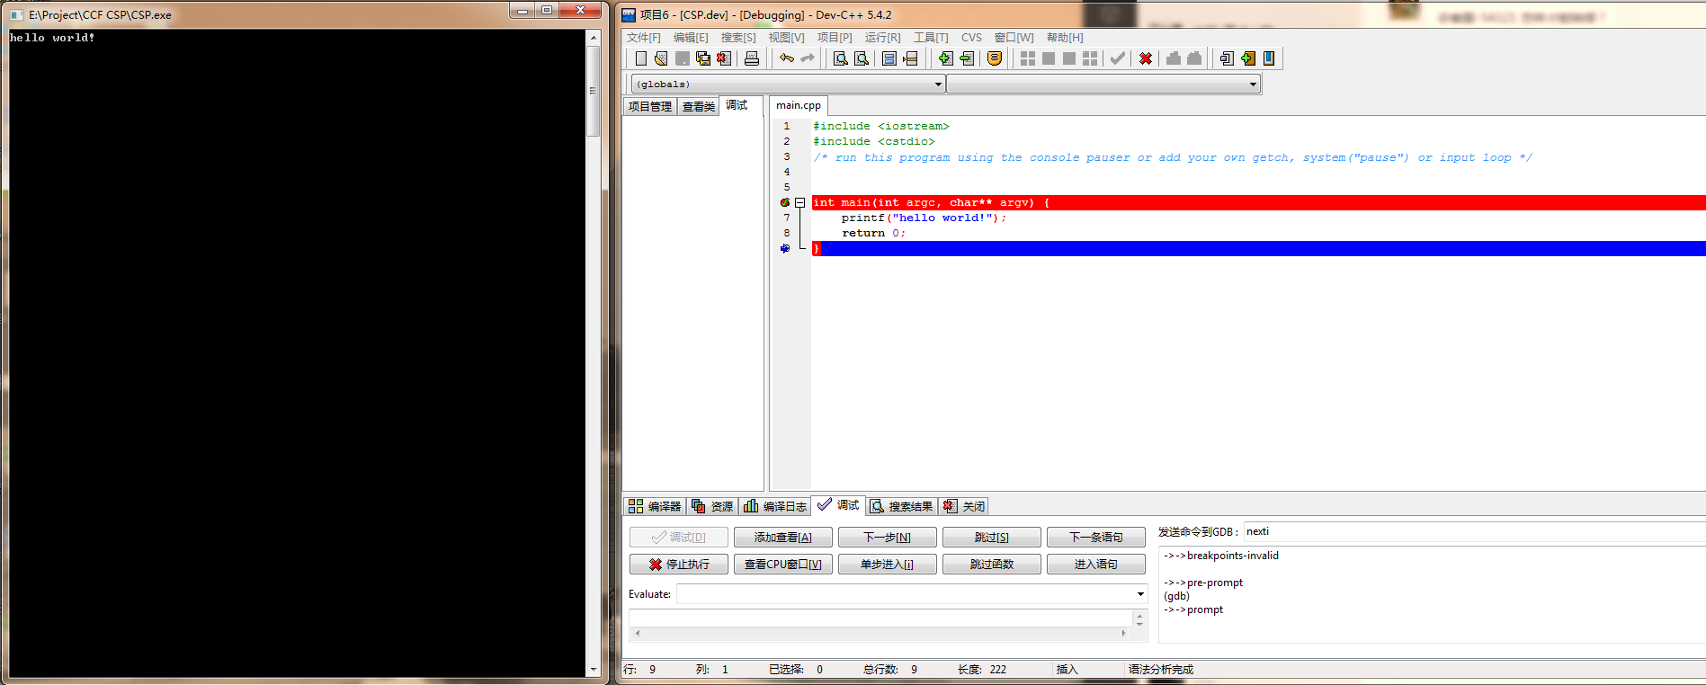Viewport: 1706px width, 685px height.
Task: Click the 跳过函数 button
Action: [992, 565]
